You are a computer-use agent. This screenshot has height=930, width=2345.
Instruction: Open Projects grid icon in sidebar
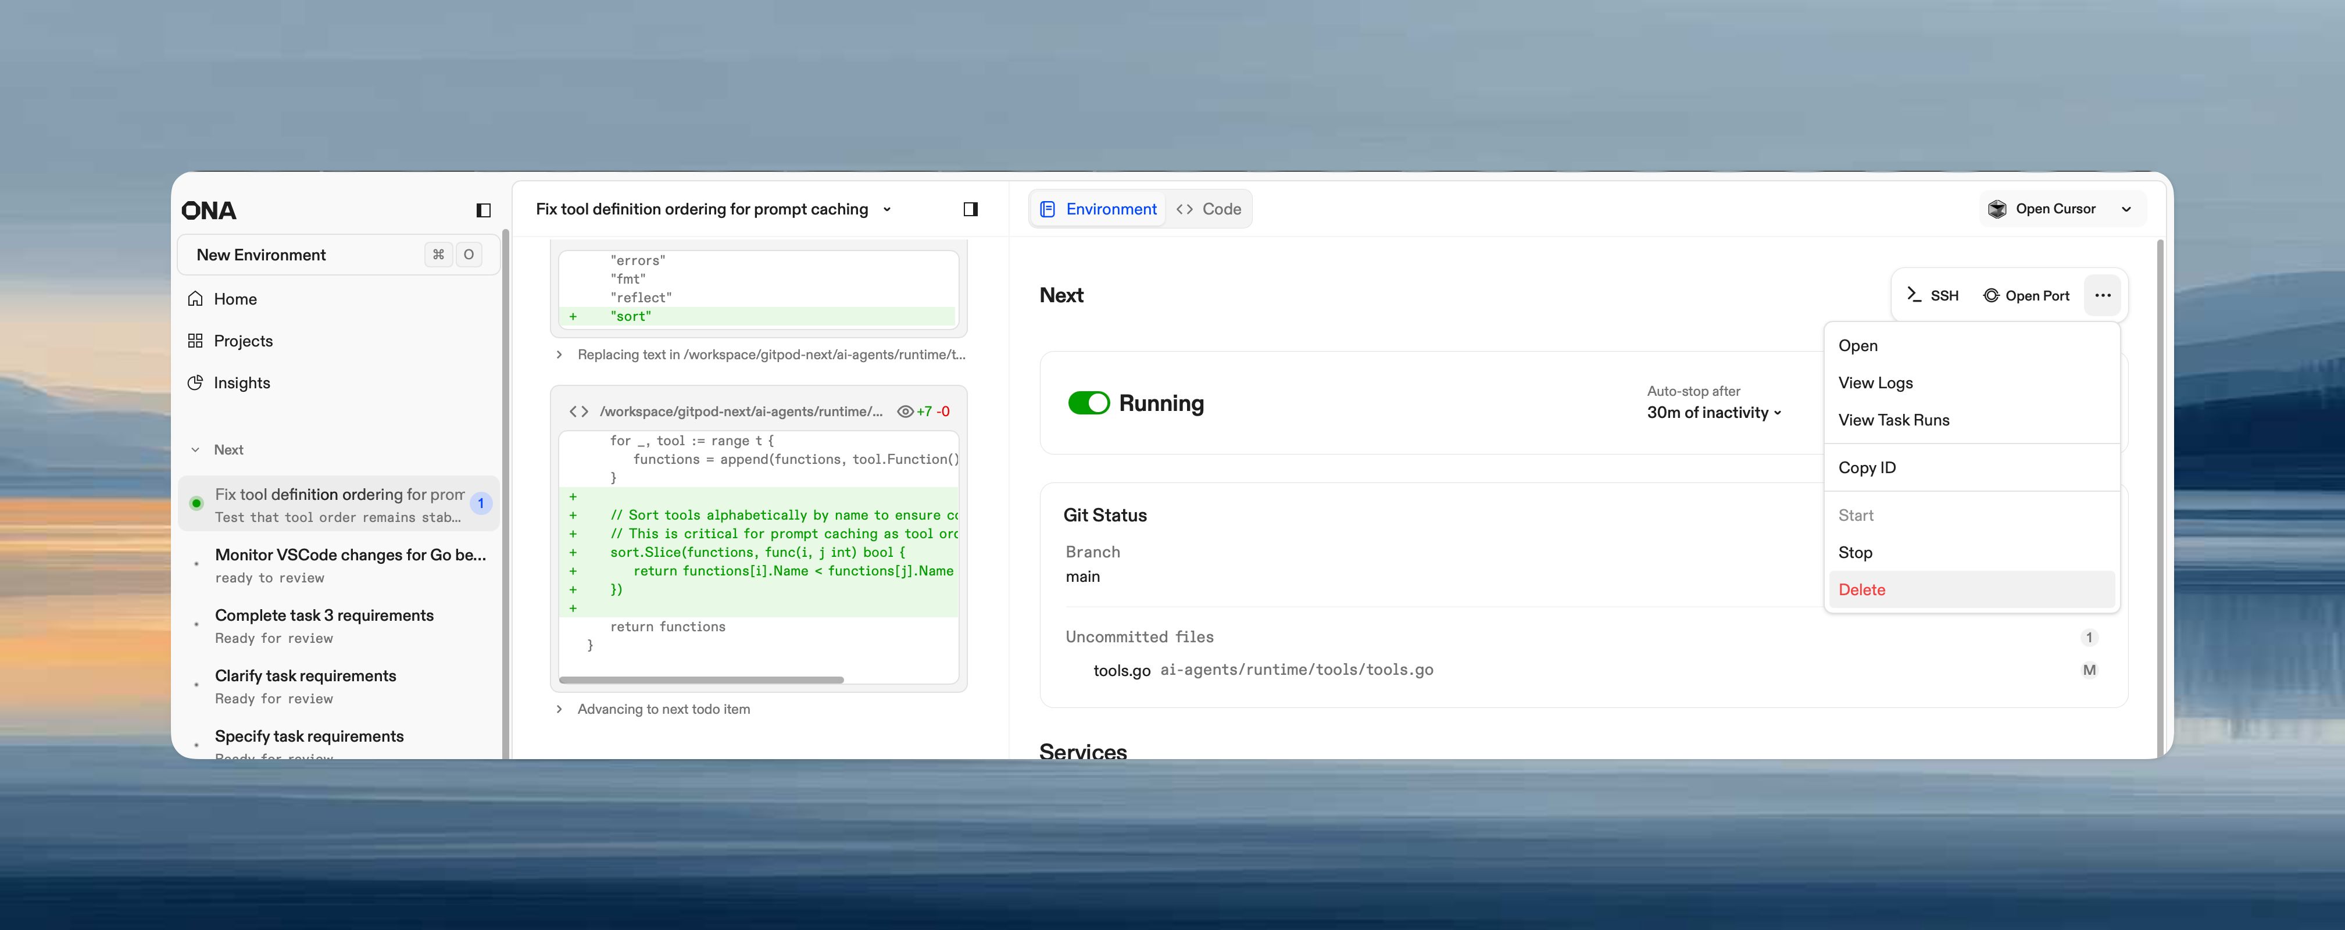click(195, 341)
